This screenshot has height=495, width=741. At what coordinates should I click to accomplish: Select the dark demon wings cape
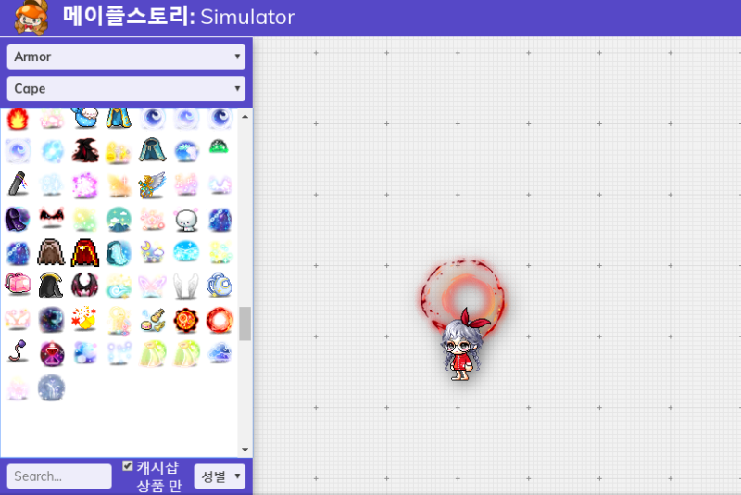tap(85, 286)
